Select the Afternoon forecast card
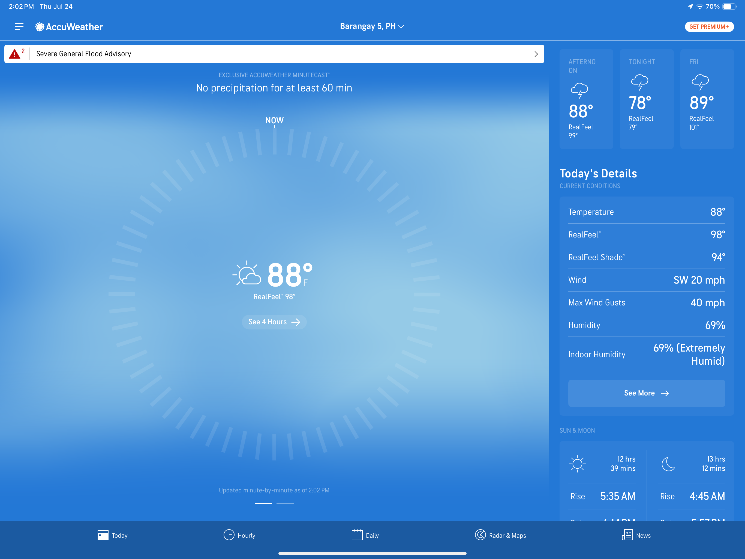This screenshot has height=559, width=745. tap(586, 99)
